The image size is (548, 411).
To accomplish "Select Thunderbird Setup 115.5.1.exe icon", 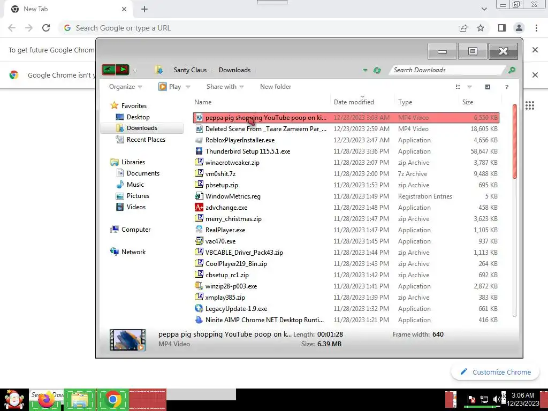I will point(199,151).
